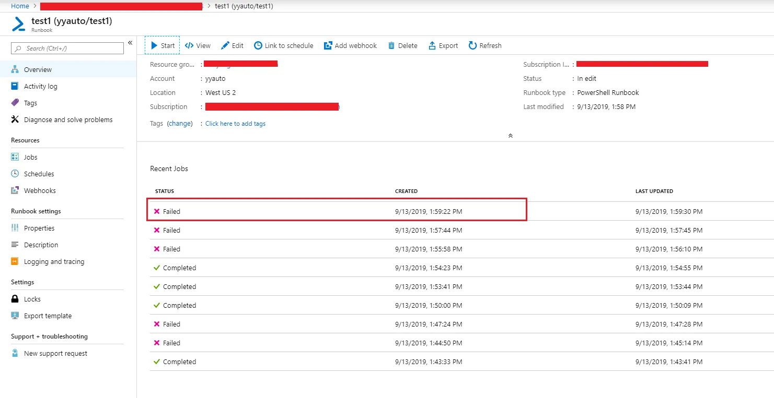This screenshot has width=774, height=398.
Task: Open Webhooks under Resources
Action: point(68,190)
